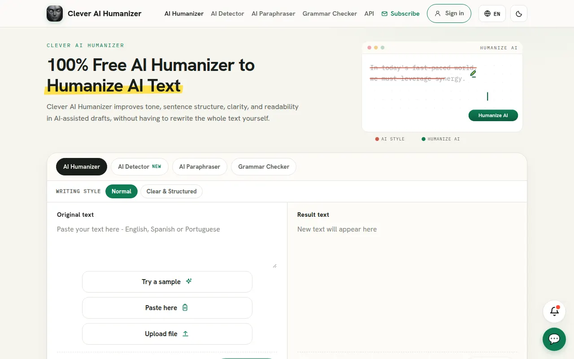Go to Grammar Checker in the top navigation
Screen dimensions: 574x359
click(x=330, y=13)
